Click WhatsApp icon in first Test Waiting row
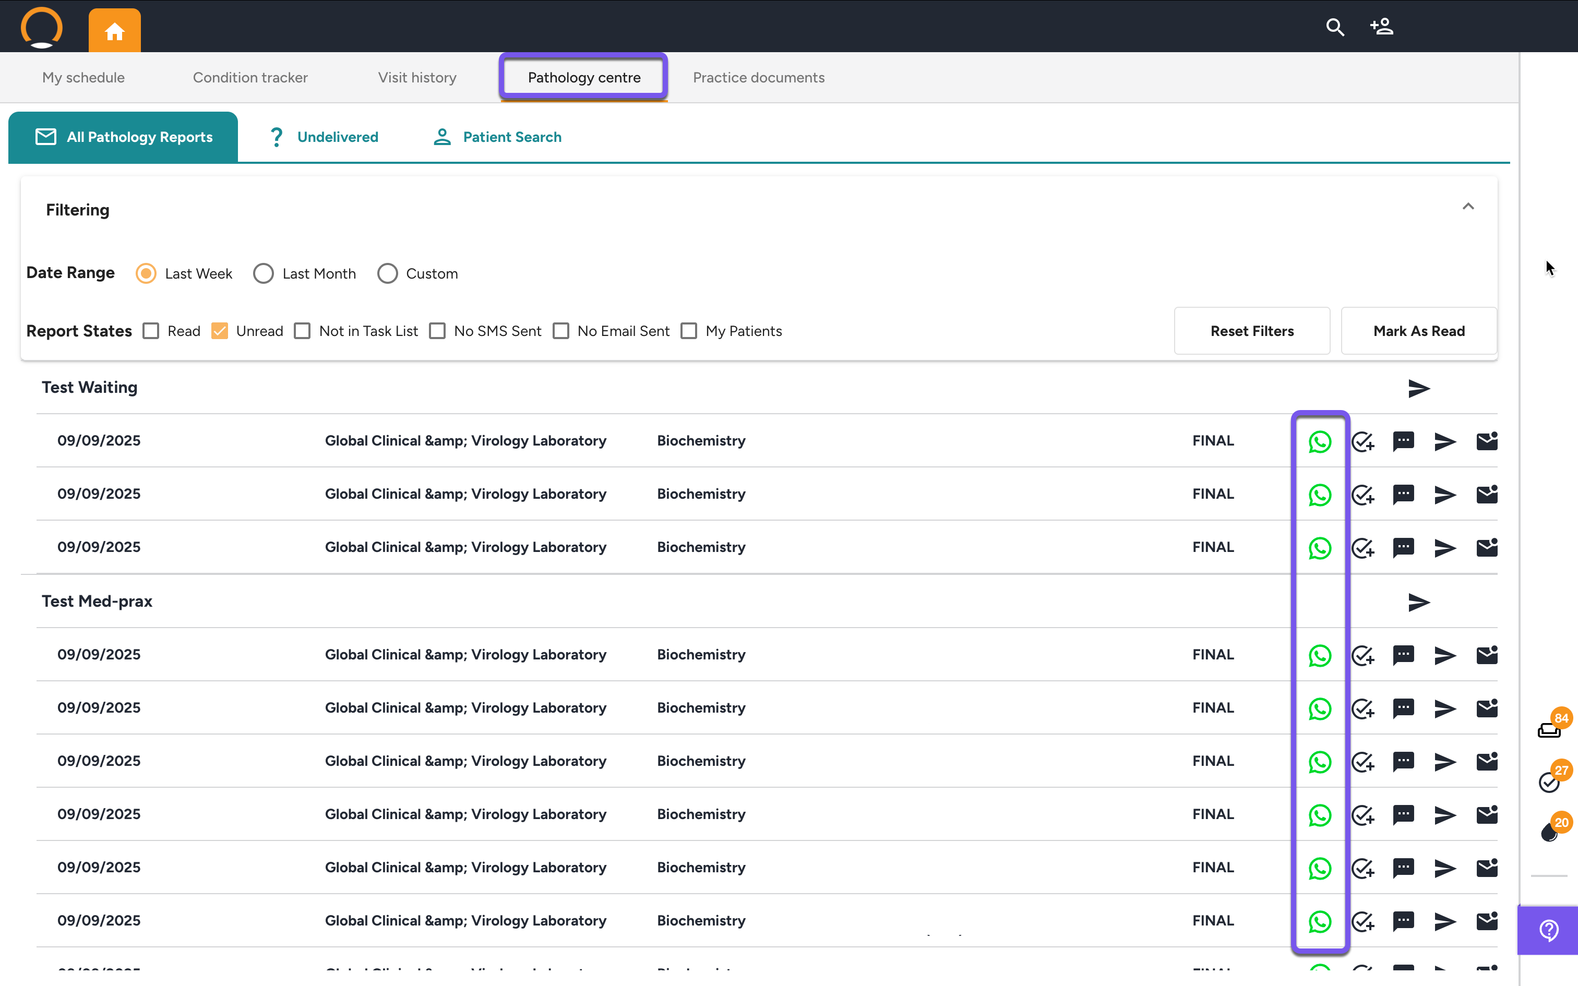 pyautogui.click(x=1320, y=441)
